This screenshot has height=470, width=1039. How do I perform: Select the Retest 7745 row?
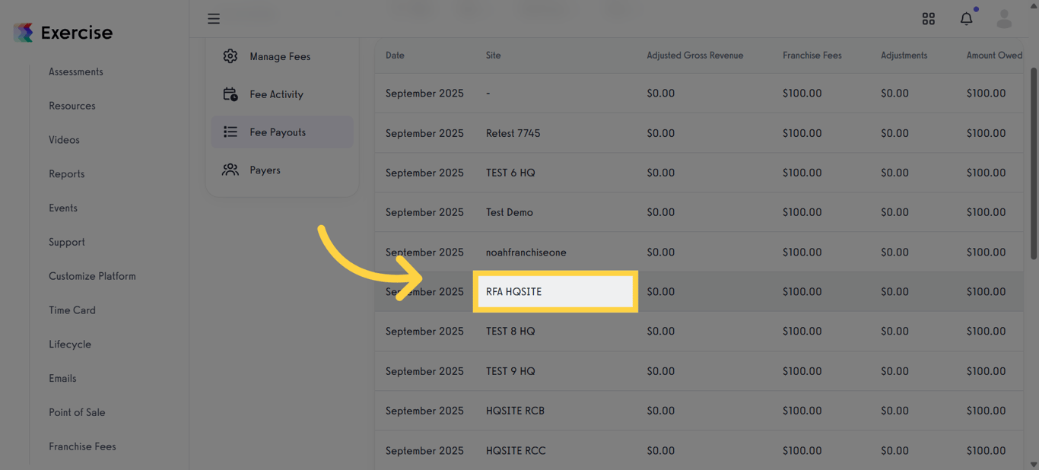click(x=513, y=133)
